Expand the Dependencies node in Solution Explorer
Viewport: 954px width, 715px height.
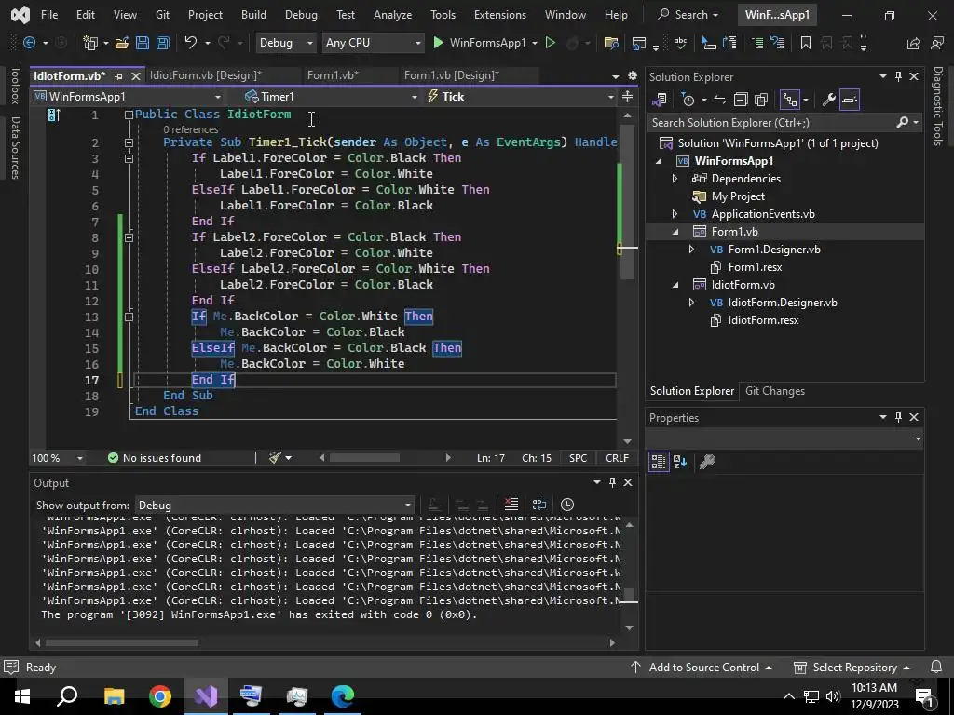point(675,179)
